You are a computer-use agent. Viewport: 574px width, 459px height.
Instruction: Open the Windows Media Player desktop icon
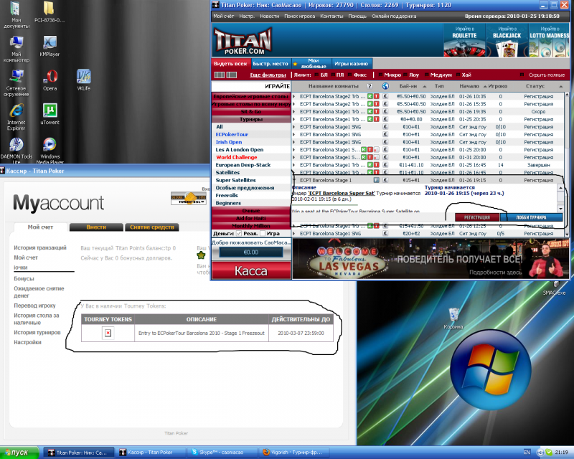[50, 151]
